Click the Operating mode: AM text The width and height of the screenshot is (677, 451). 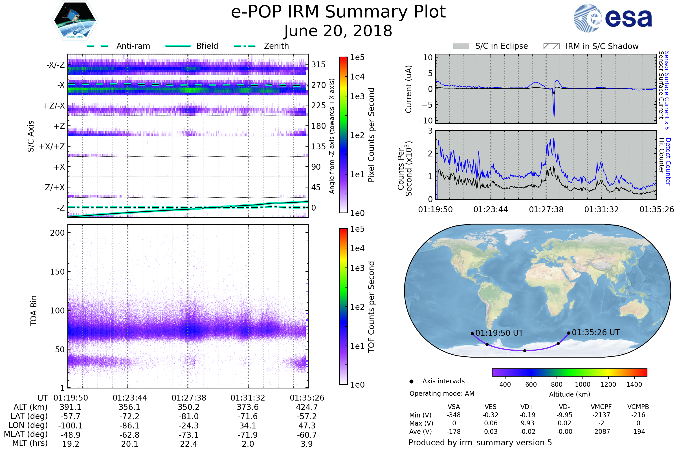click(x=442, y=393)
